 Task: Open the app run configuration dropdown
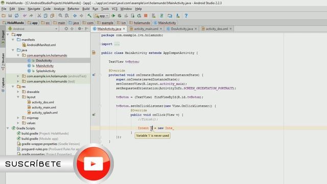(x=102, y=16)
